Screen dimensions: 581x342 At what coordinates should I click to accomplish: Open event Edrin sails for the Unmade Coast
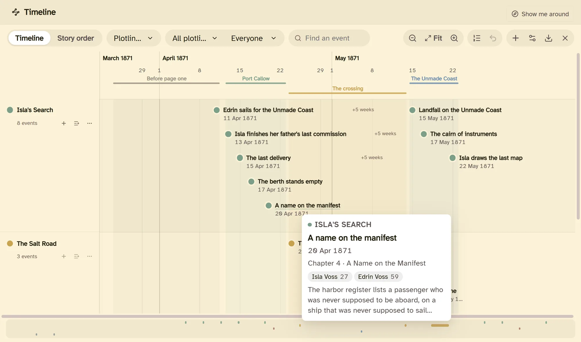268,110
